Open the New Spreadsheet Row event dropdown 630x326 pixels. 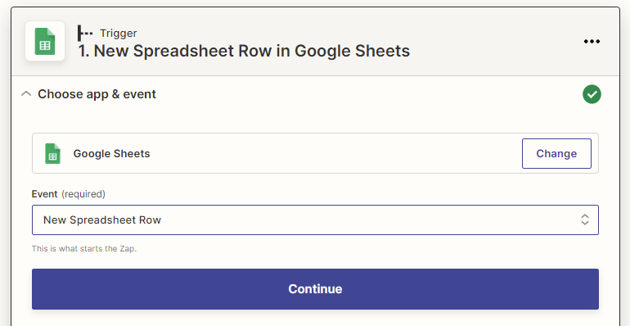pos(315,220)
